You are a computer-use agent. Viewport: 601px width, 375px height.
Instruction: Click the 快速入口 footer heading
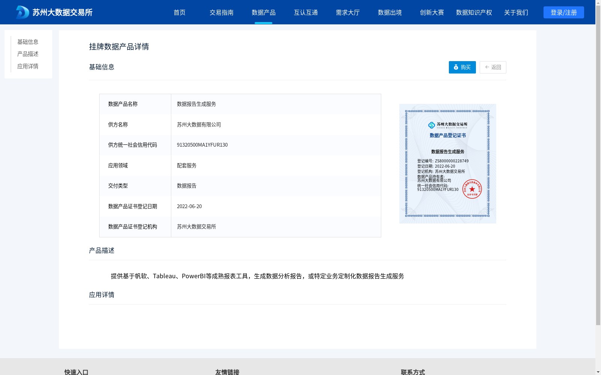pyautogui.click(x=76, y=372)
